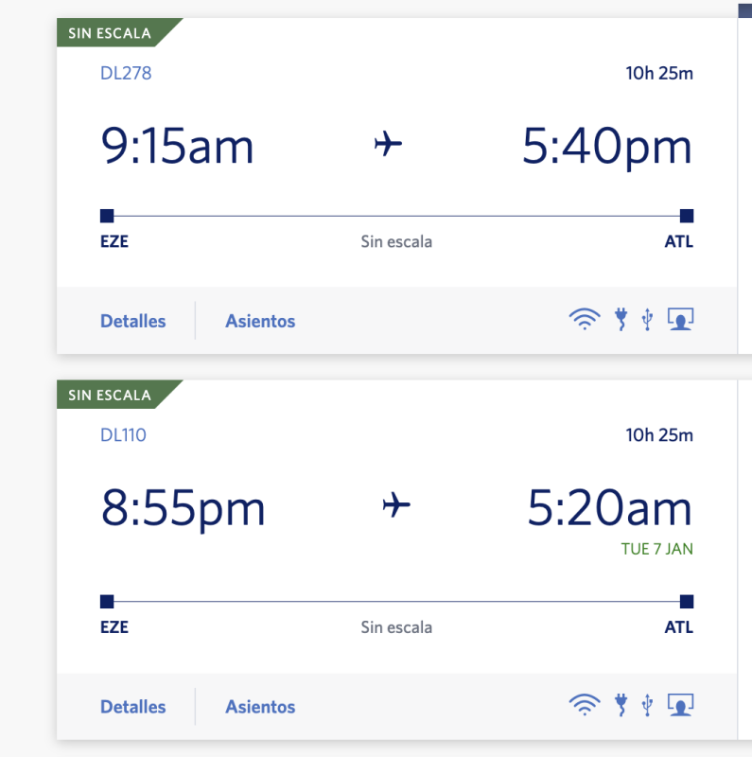Click the USB icon on flight DL278
This screenshot has width=752, height=757.
[647, 320]
